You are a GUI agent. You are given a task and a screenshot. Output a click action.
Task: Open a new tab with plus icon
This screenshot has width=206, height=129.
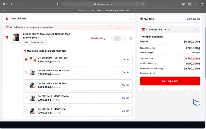pos(195,4)
